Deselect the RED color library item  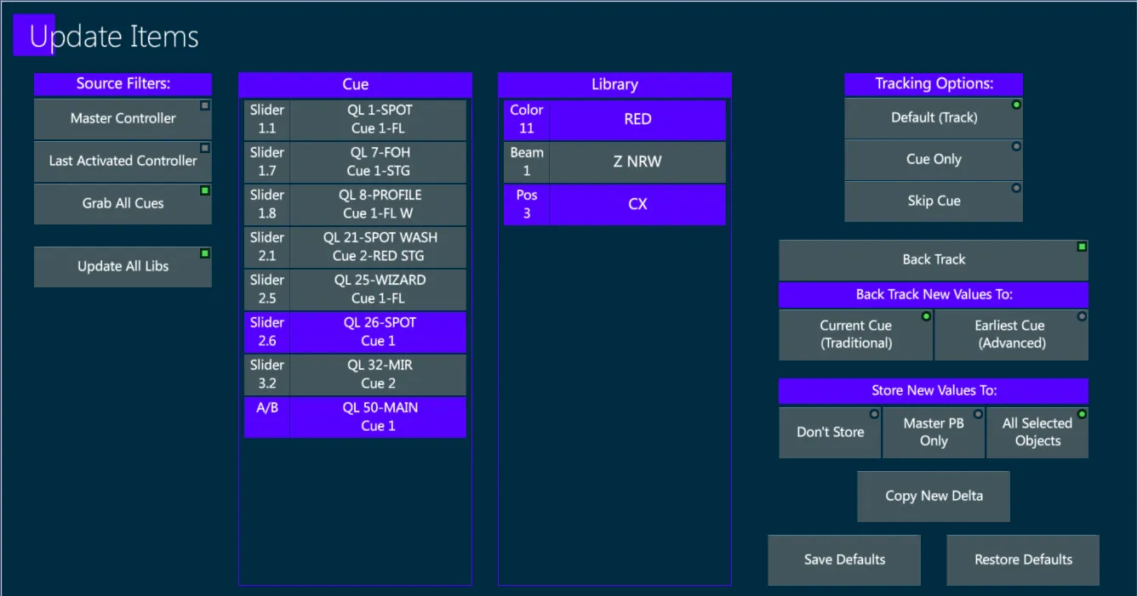[x=637, y=120]
